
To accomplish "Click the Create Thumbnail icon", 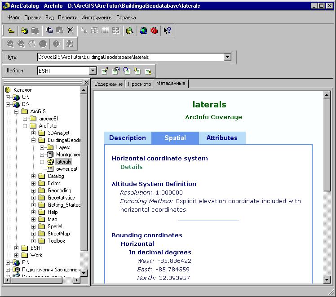I will [x=70, y=44].
